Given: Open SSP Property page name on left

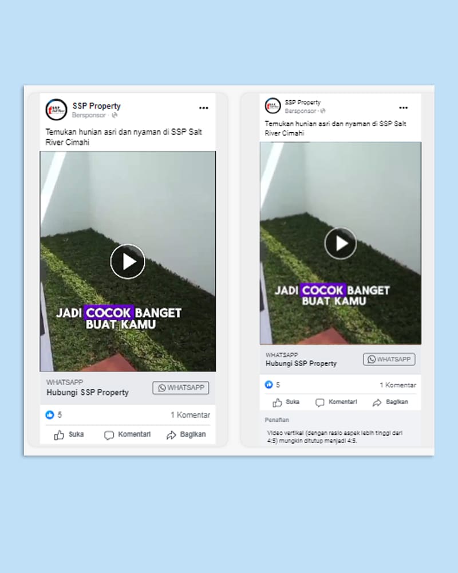Looking at the screenshot, I should coord(96,106).
